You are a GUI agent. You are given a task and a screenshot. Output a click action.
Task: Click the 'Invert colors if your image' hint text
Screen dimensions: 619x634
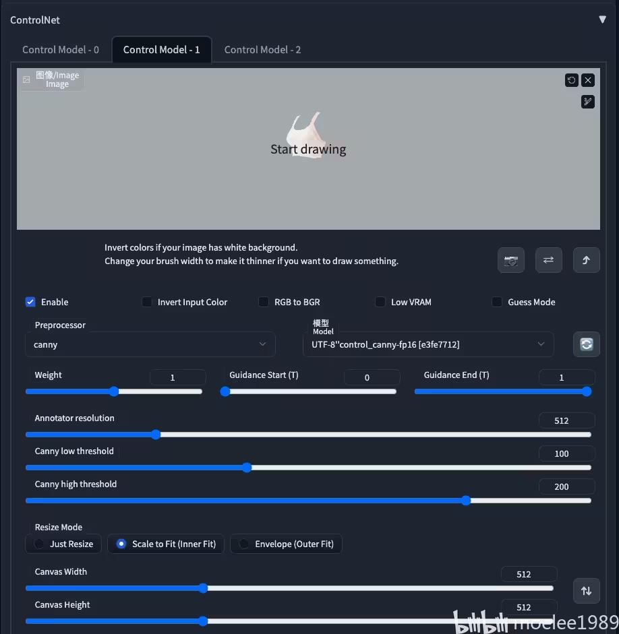(x=201, y=247)
